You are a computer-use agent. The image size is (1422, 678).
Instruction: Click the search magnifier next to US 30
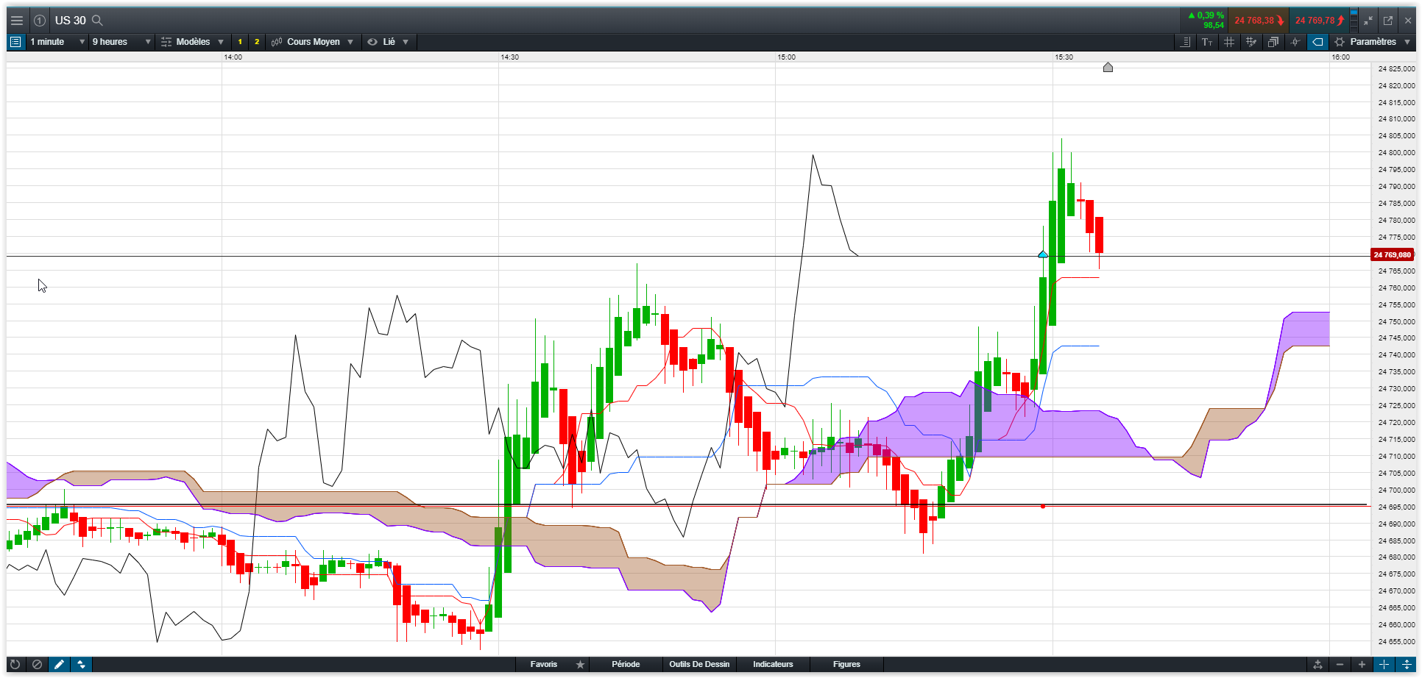pyautogui.click(x=97, y=21)
